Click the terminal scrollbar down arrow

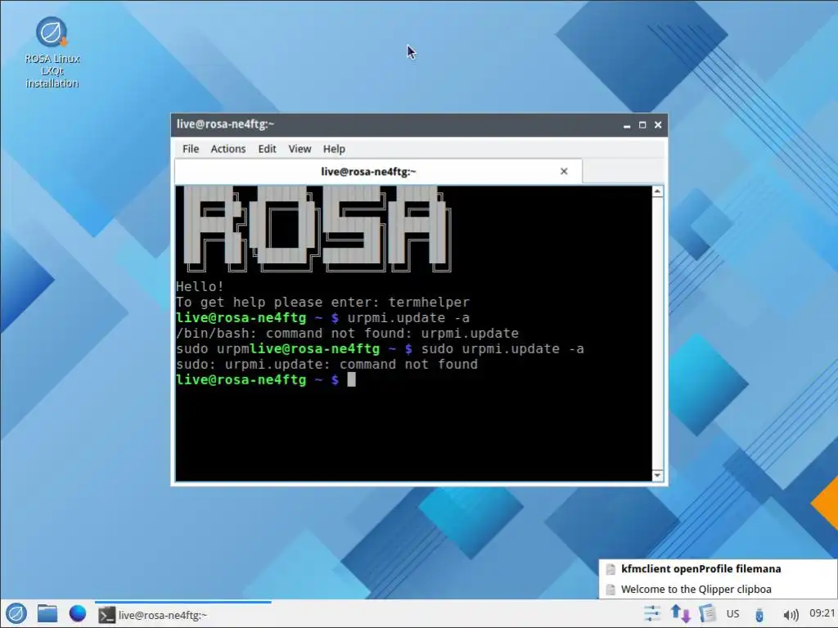(x=657, y=475)
